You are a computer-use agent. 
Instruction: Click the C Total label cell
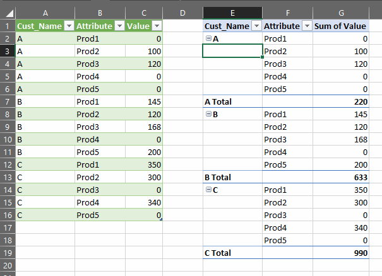[x=232, y=253]
